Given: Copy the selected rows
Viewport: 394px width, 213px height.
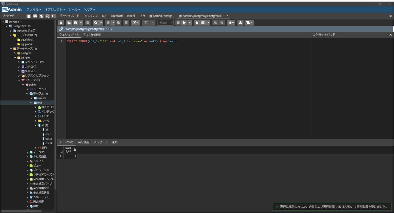Looking at the screenshot, I should (x=109, y=23).
